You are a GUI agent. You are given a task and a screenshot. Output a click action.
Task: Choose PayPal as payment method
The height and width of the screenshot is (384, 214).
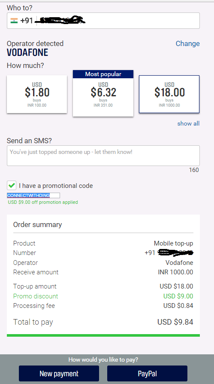pos(147,374)
